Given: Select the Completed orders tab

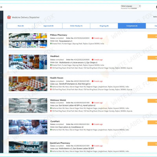Looking at the screenshot, I should coord(132,26).
